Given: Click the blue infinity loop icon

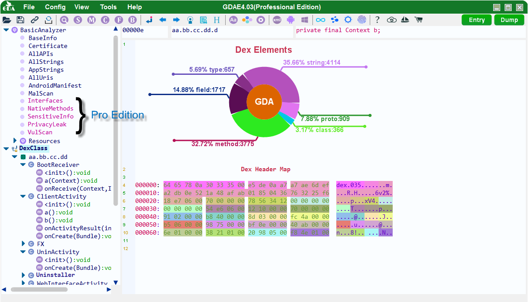Looking at the screenshot, I should (320, 20).
